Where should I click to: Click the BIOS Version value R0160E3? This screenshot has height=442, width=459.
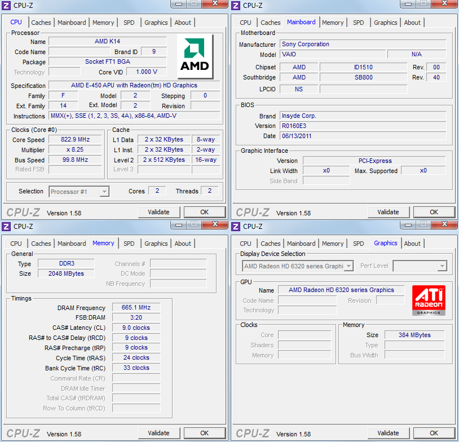coord(363,126)
